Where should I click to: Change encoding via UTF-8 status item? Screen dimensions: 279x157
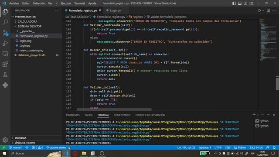(218, 147)
